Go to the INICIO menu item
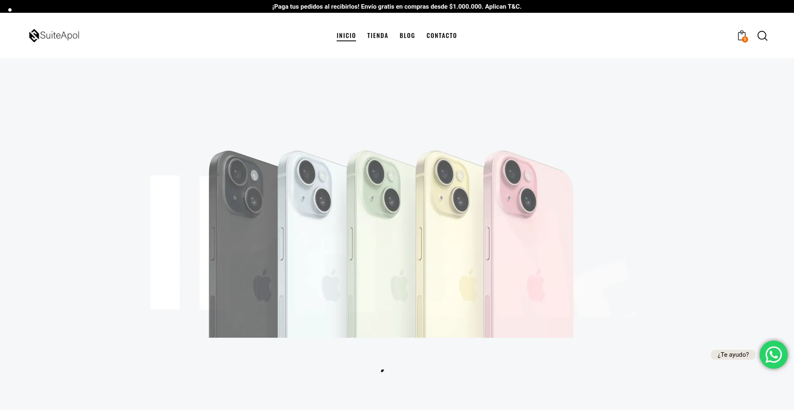This screenshot has height=410, width=794. [x=346, y=36]
